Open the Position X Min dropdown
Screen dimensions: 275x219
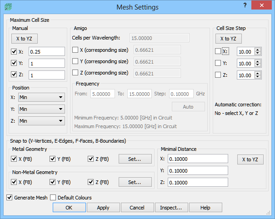(41, 97)
